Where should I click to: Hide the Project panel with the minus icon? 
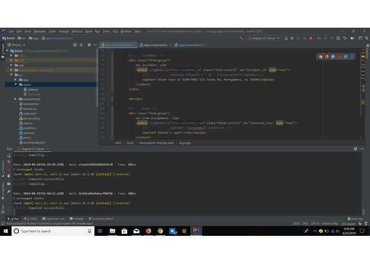(95, 45)
